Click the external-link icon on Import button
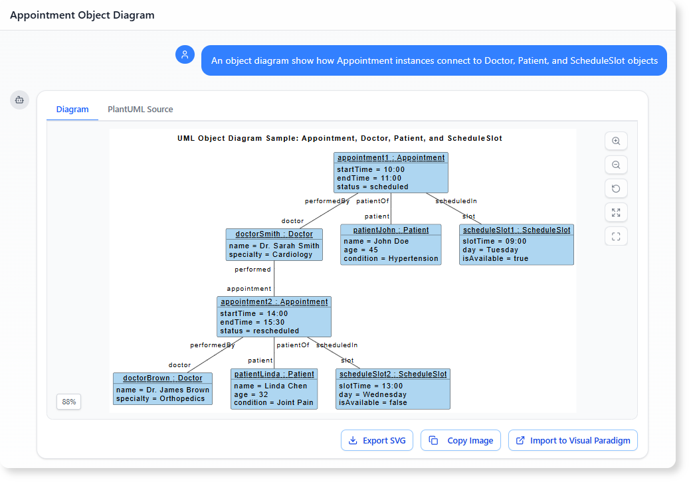Image resolution: width=689 pixels, height=482 pixels. (520, 440)
